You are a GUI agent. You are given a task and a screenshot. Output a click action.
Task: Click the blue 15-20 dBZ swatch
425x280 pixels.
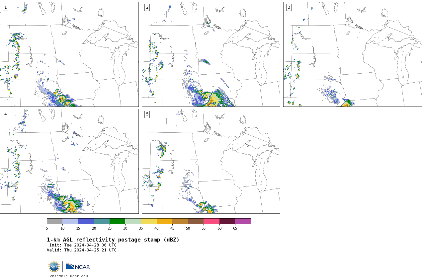point(86,221)
